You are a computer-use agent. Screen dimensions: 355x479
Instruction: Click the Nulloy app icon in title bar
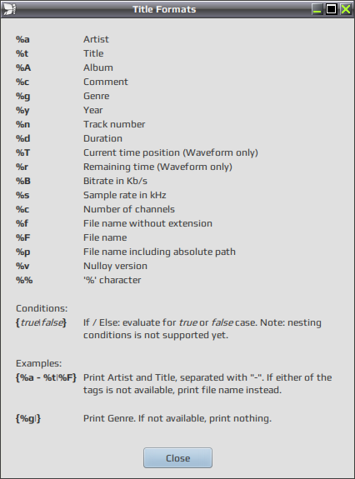tap(9, 9)
